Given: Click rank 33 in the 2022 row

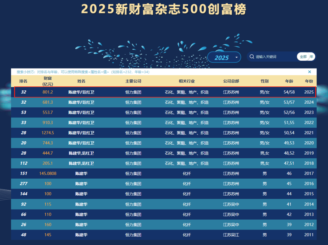Looking at the screenshot, I should coord(23,122).
